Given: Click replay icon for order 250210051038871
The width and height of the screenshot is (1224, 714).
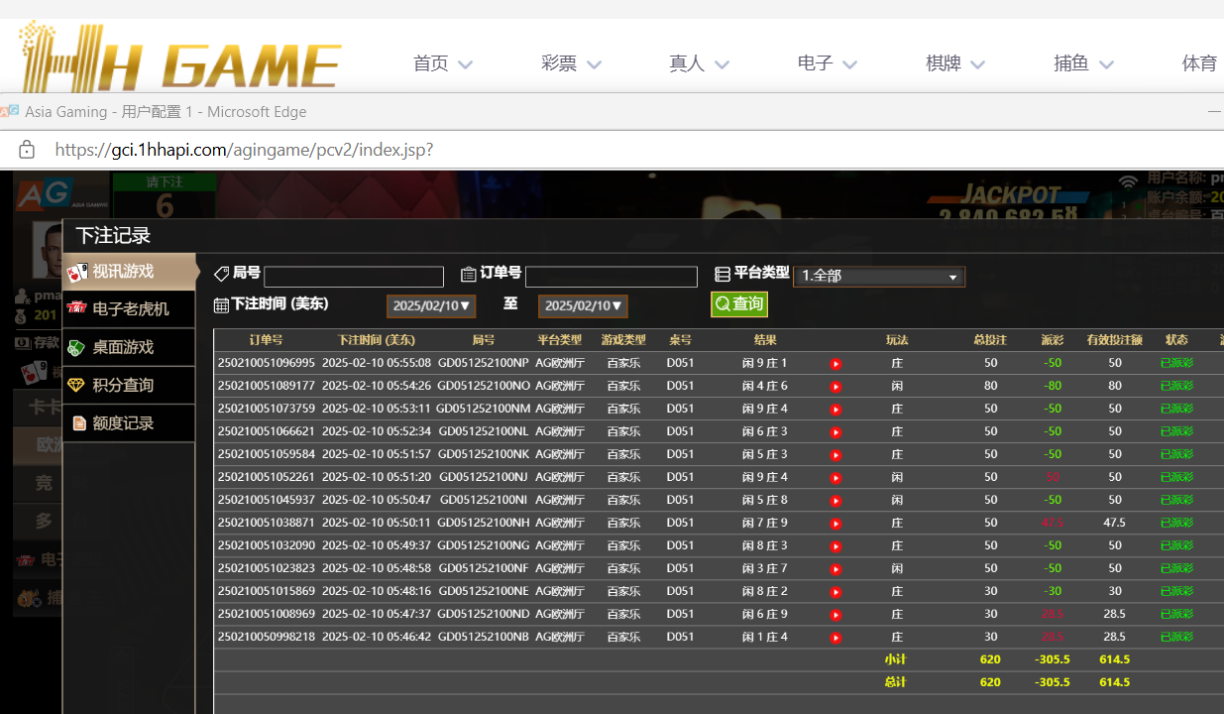Looking at the screenshot, I should [835, 524].
